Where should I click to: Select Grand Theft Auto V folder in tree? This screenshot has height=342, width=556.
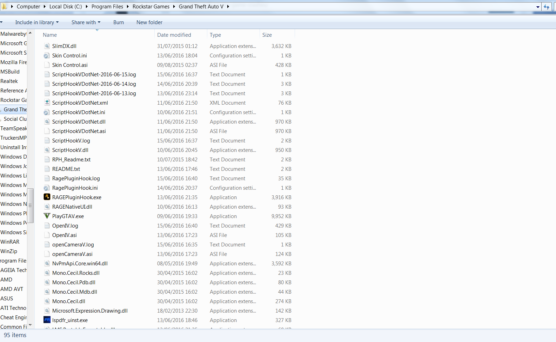pyautogui.click(x=15, y=109)
